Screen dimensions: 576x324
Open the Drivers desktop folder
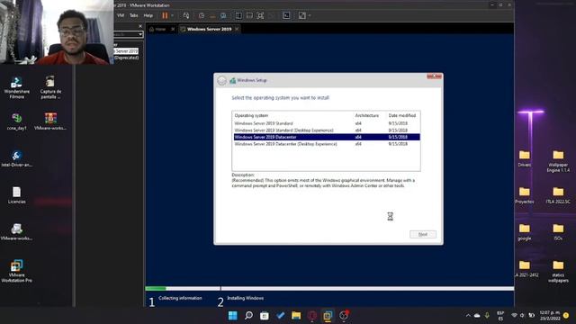524,158
